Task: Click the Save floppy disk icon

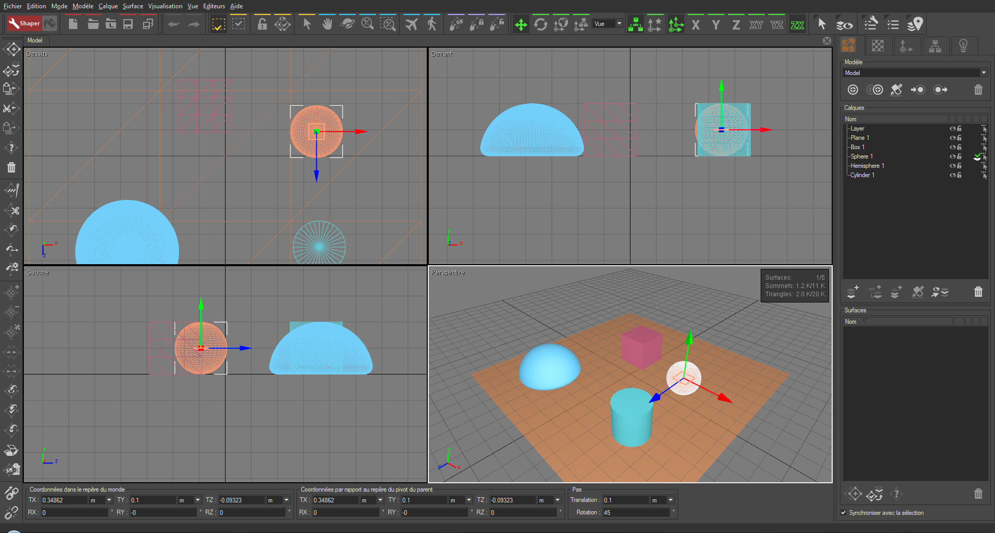Action: [128, 24]
